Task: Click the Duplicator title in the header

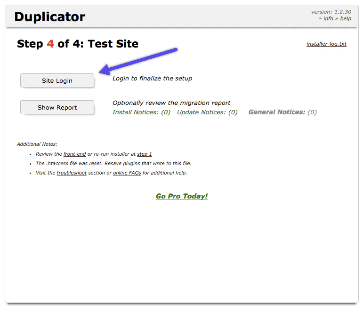Action: point(50,17)
